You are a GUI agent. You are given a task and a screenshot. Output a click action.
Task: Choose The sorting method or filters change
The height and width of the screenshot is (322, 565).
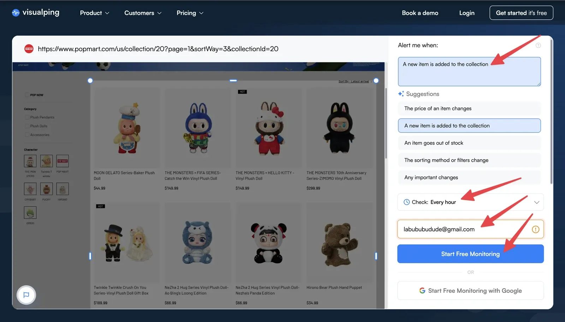(469, 160)
